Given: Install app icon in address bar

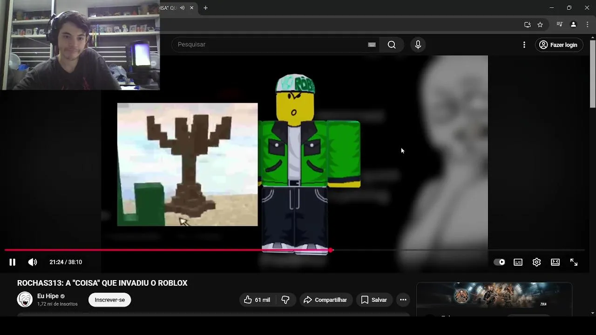Looking at the screenshot, I should pos(527,25).
